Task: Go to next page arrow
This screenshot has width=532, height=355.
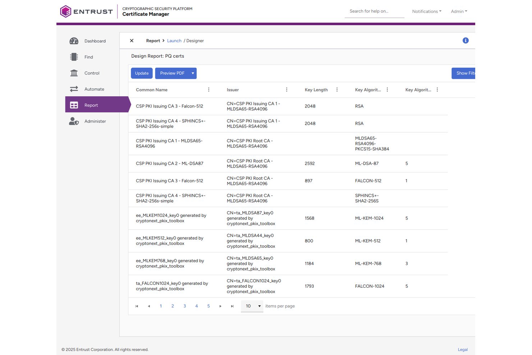Action: pos(220,306)
